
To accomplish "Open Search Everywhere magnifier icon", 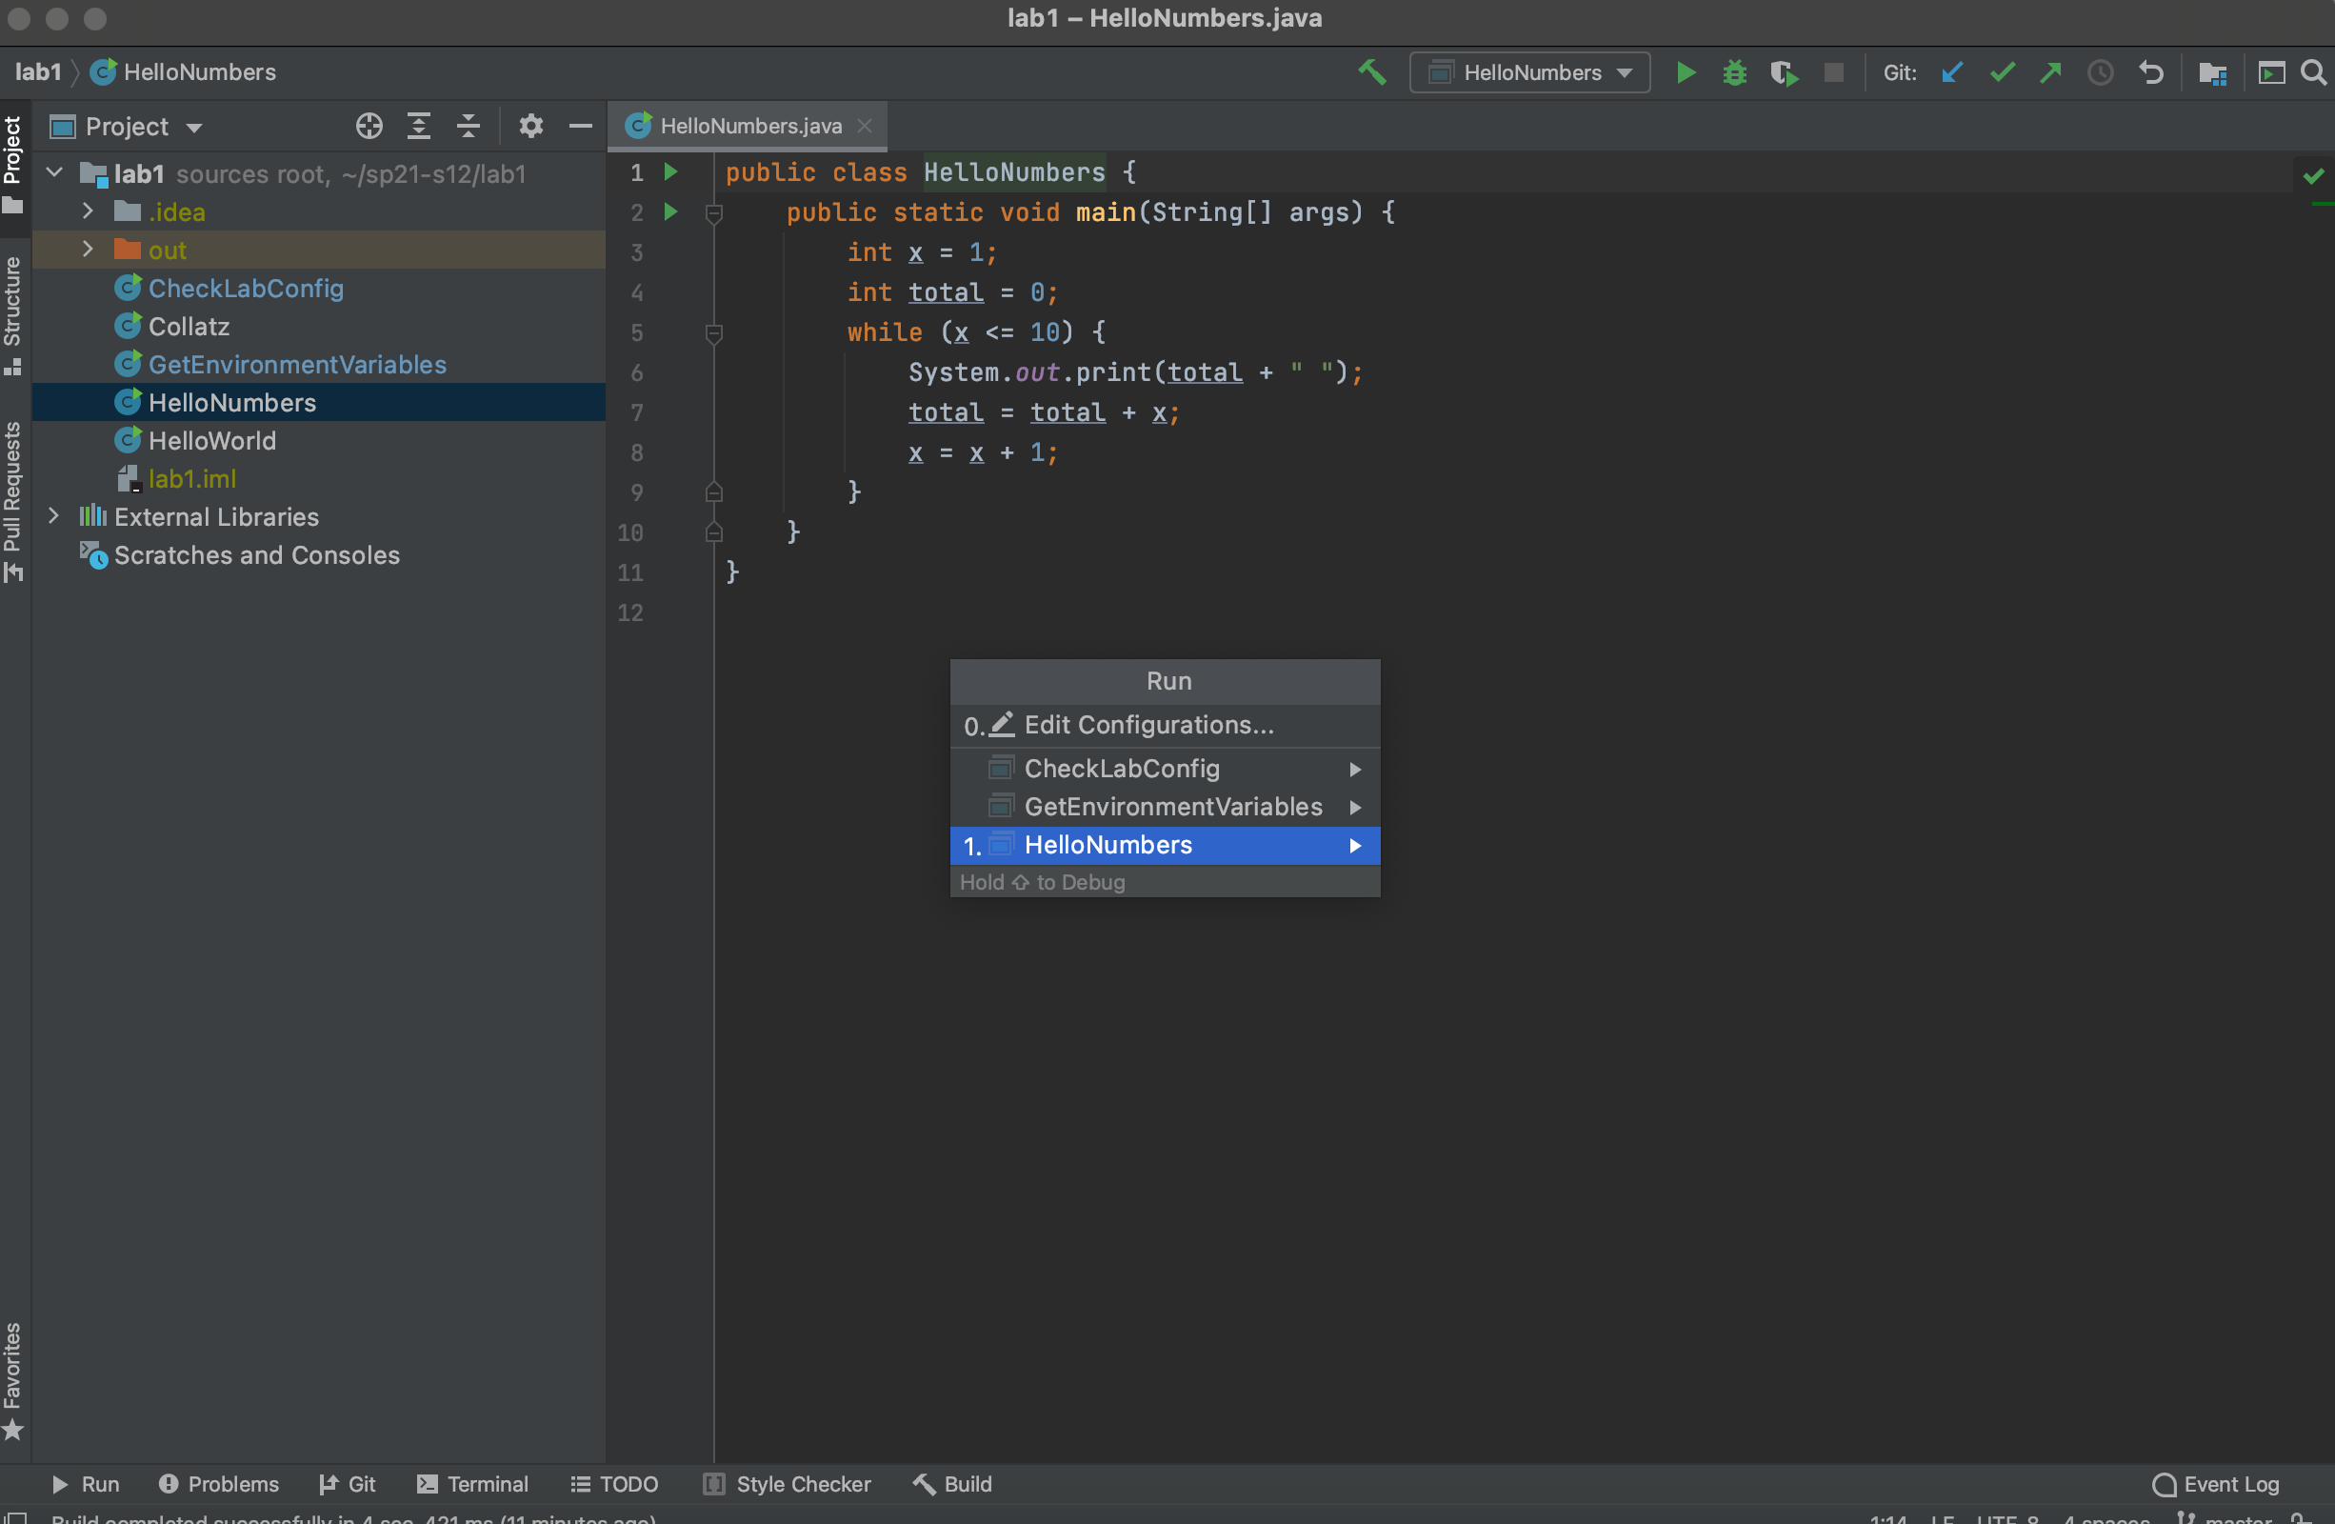I will (2312, 72).
